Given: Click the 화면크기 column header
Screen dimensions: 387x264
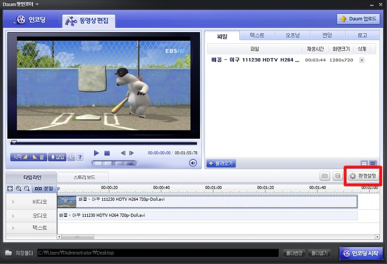Looking at the screenshot, I should (x=341, y=49).
